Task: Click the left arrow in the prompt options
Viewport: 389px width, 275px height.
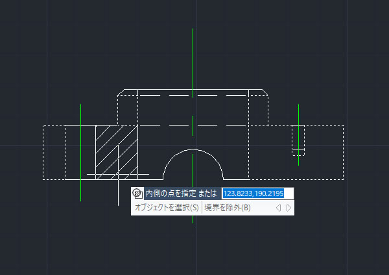Action: pos(279,208)
